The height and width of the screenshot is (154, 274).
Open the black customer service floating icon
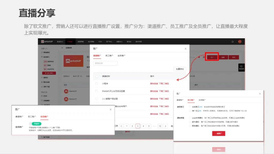(x=241, y=67)
